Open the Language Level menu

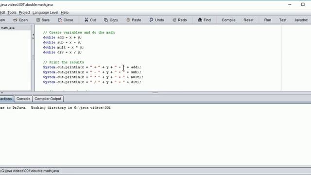[45, 13]
